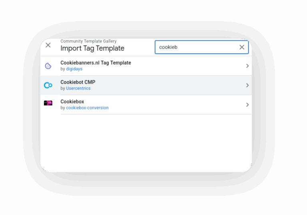Image resolution: width=307 pixels, height=215 pixels.
Task: Expand details via Cookiebanners.nl chevron arrow
Action: 247,66
